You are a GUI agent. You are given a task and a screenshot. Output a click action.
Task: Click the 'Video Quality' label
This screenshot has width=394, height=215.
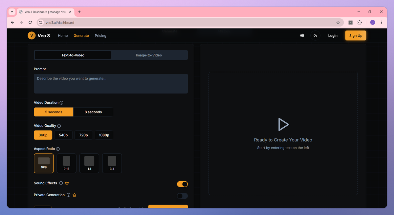click(45, 126)
